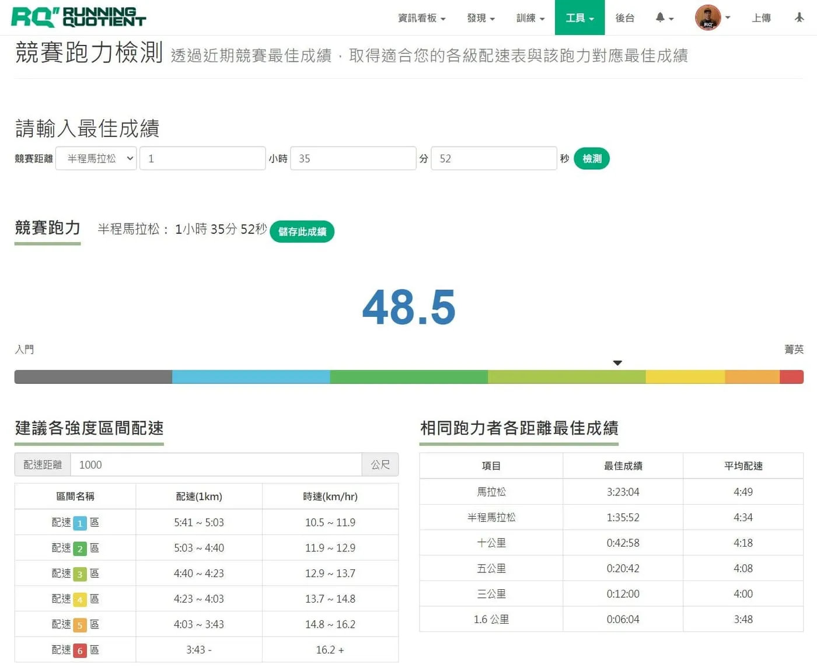The width and height of the screenshot is (817, 668).
Task: Click the yellow segment of the ability bar
Action: tap(685, 377)
